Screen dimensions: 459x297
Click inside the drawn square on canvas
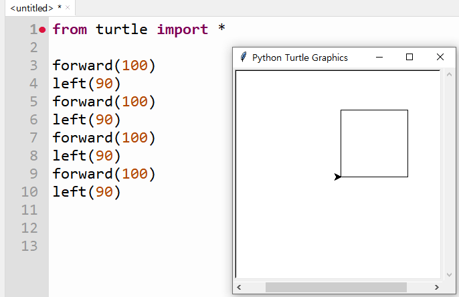[374, 143]
